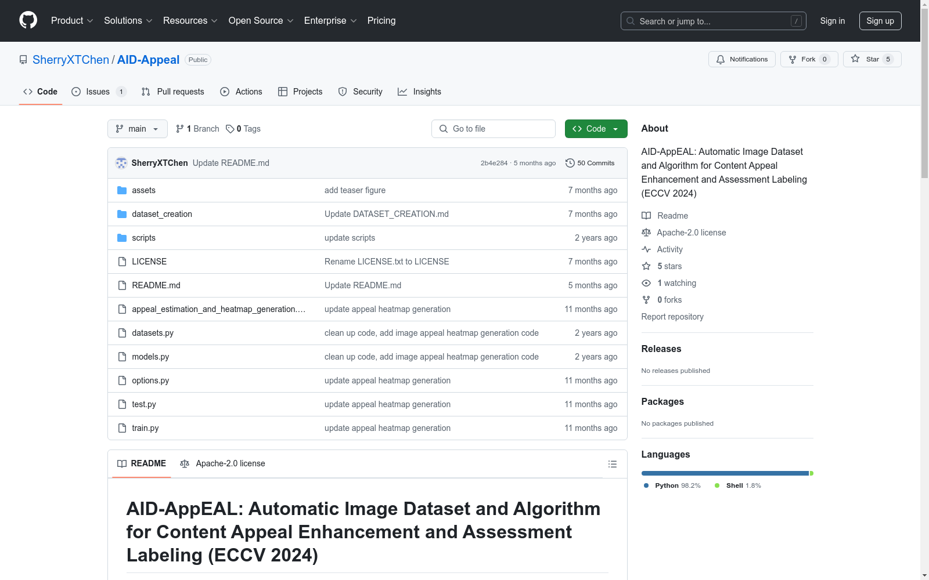Click the branch icon beside 1 Branch

180,129
